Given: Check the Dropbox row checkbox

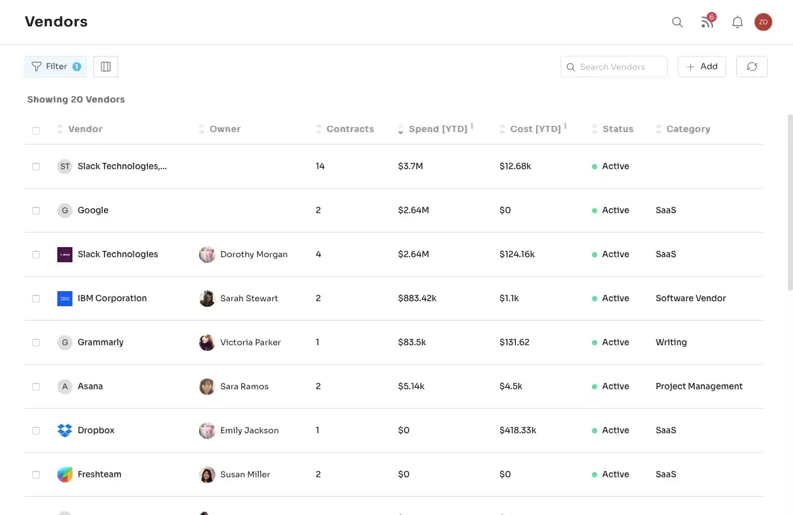Looking at the screenshot, I should (x=36, y=431).
